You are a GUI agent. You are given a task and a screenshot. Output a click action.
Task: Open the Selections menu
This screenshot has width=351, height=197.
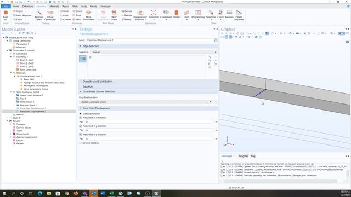[x=211, y=15]
